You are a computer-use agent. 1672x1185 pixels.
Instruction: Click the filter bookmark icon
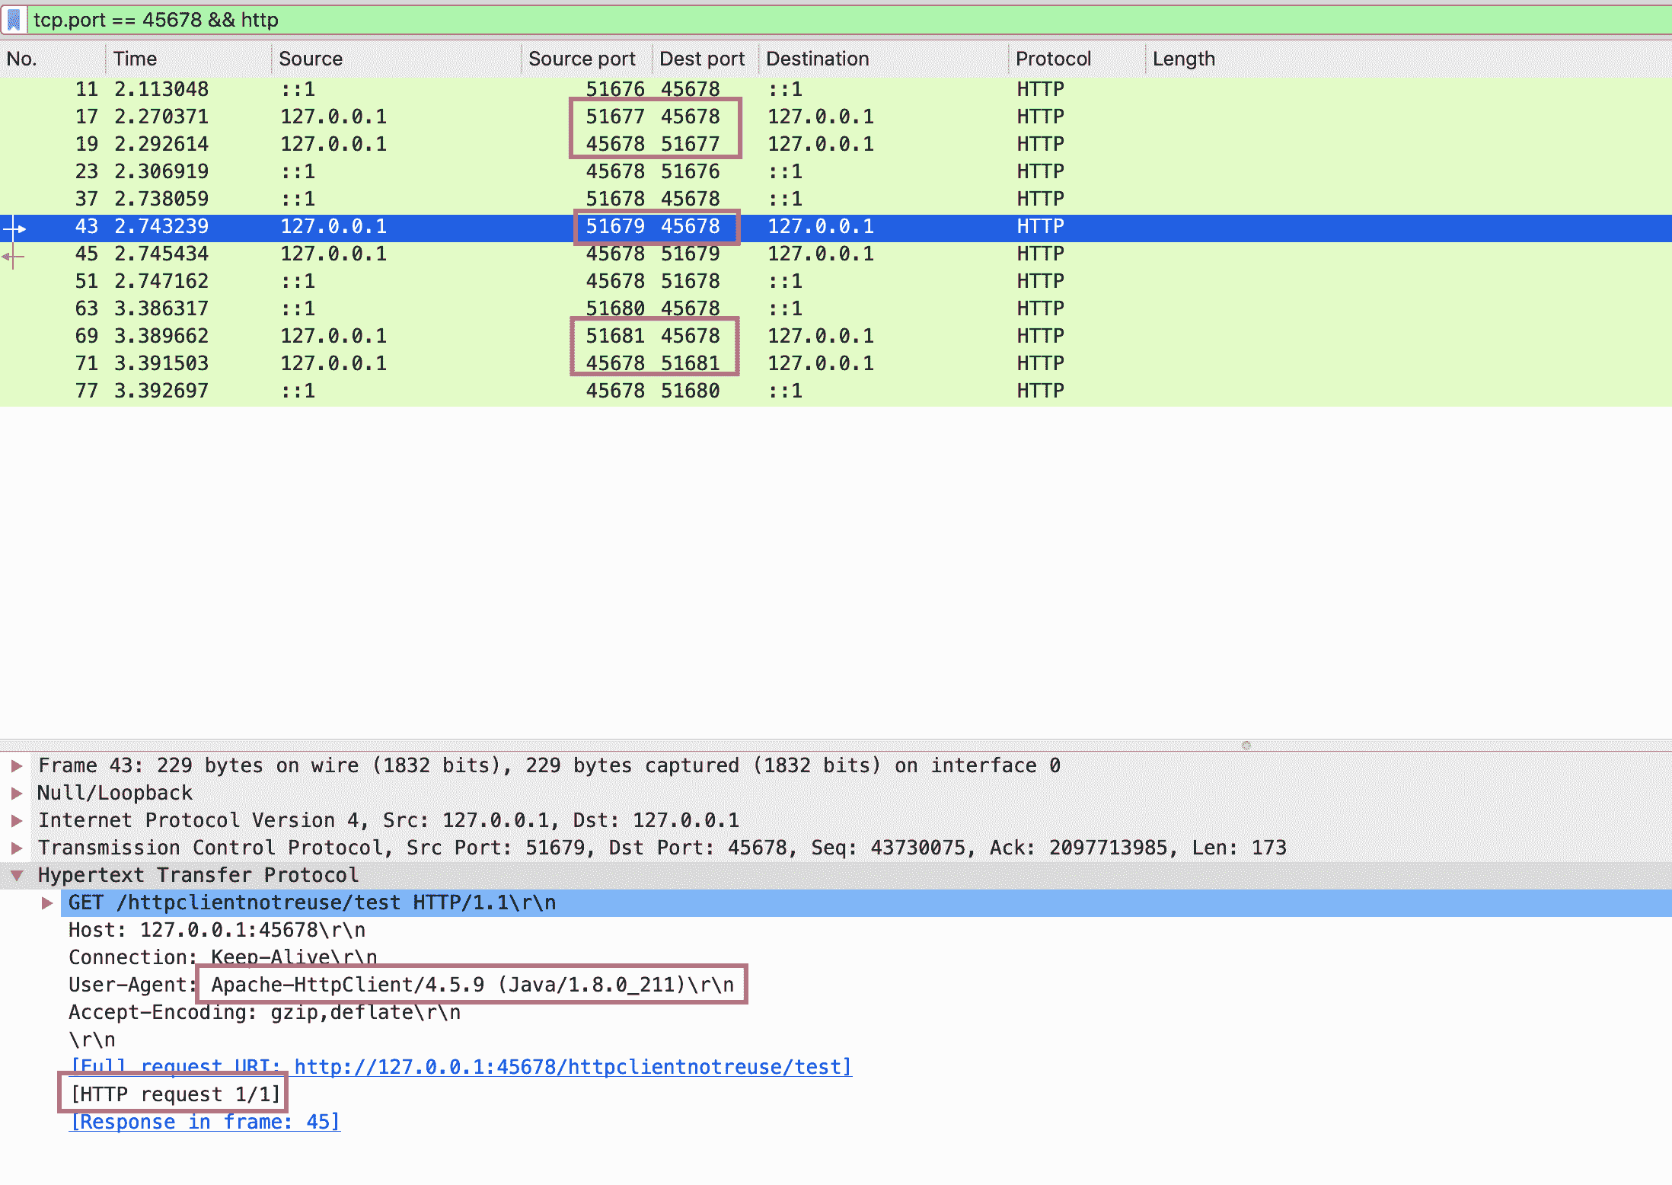(x=14, y=20)
